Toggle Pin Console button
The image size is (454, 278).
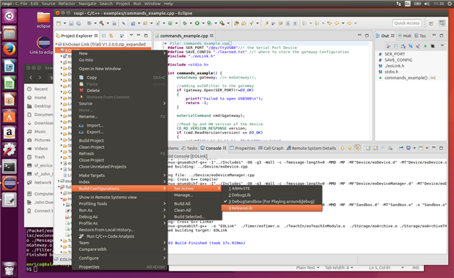pos(401,148)
